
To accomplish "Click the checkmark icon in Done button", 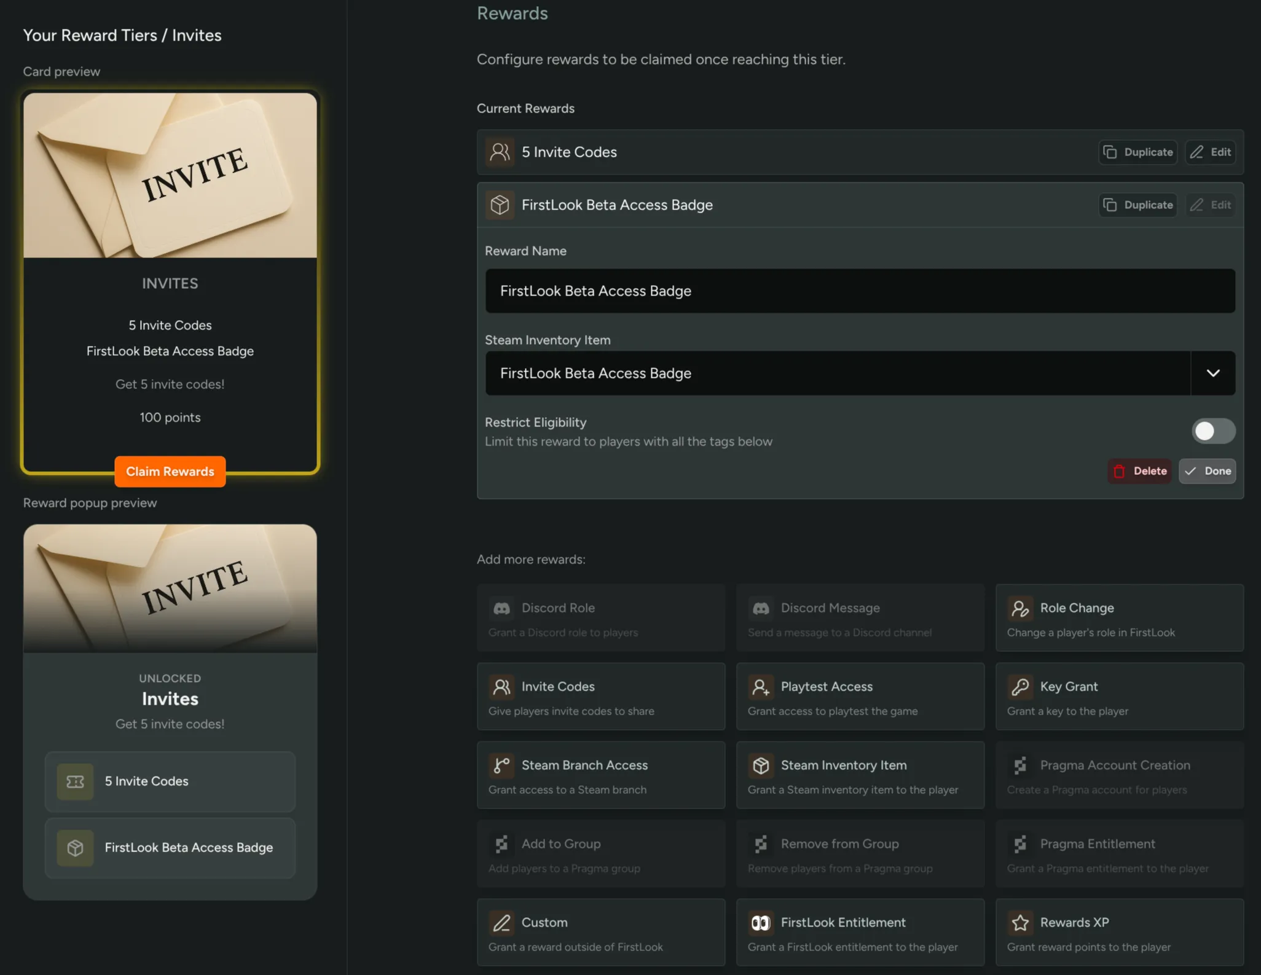I will pos(1190,471).
